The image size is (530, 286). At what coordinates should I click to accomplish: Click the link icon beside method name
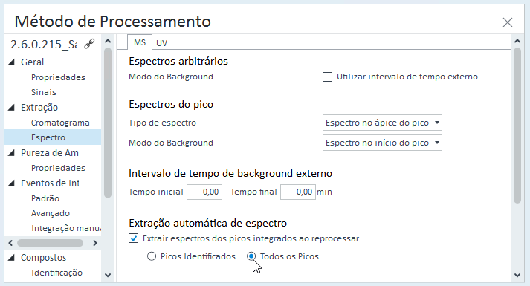(89, 44)
